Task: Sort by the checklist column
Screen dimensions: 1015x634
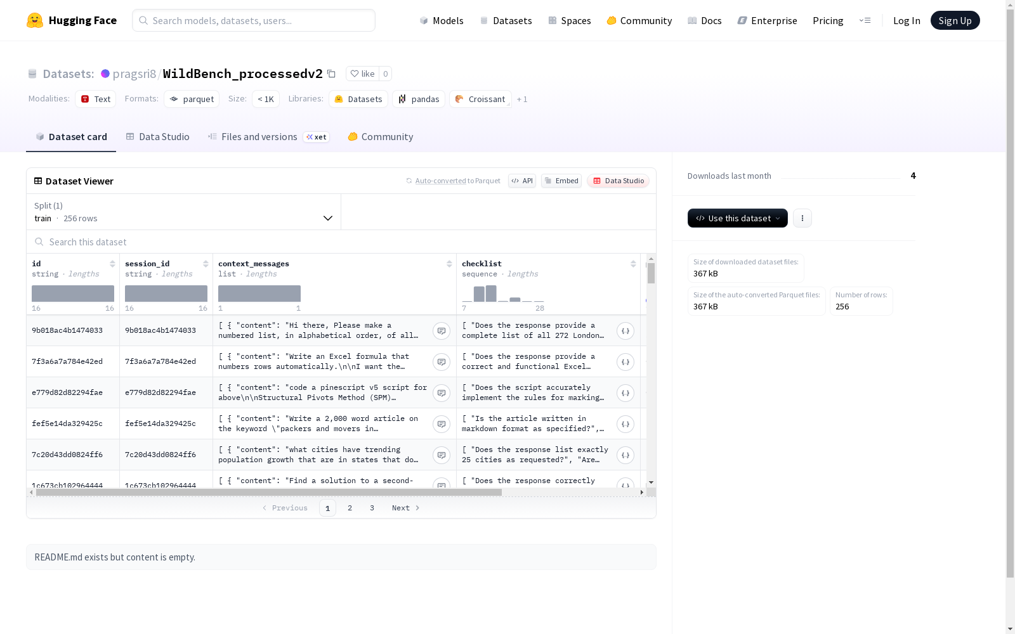Action: 633,264
